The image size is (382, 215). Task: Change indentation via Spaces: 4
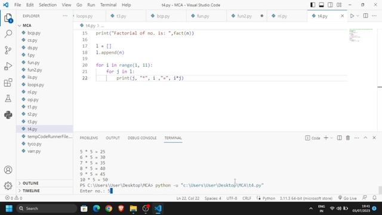point(212,198)
